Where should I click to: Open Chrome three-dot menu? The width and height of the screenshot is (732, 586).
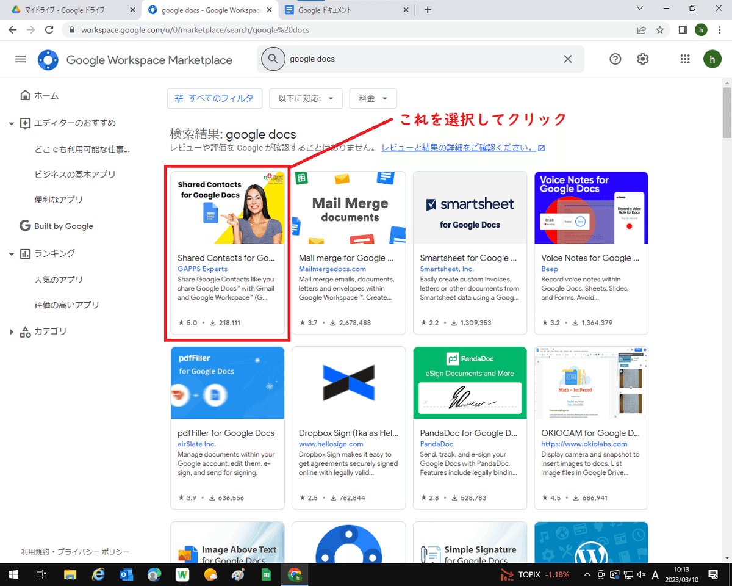click(720, 29)
